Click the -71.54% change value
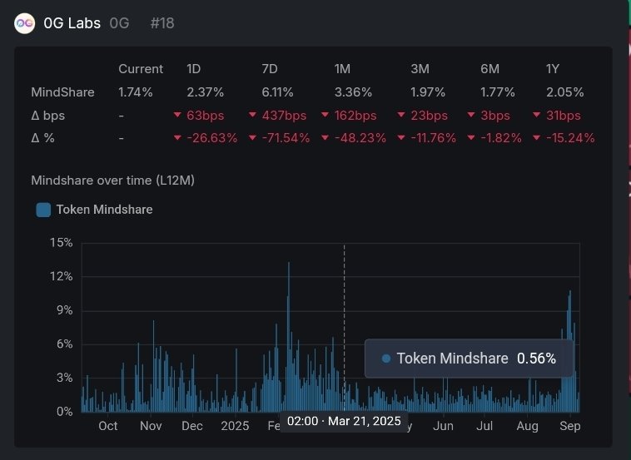Image resolution: width=631 pixels, height=460 pixels. pyautogui.click(x=286, y=138)
